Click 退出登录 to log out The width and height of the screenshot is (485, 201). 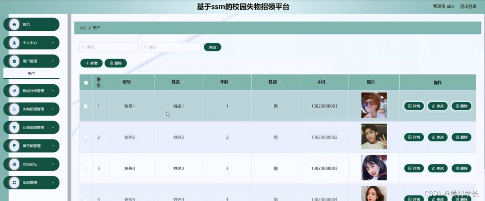point(468,6)
